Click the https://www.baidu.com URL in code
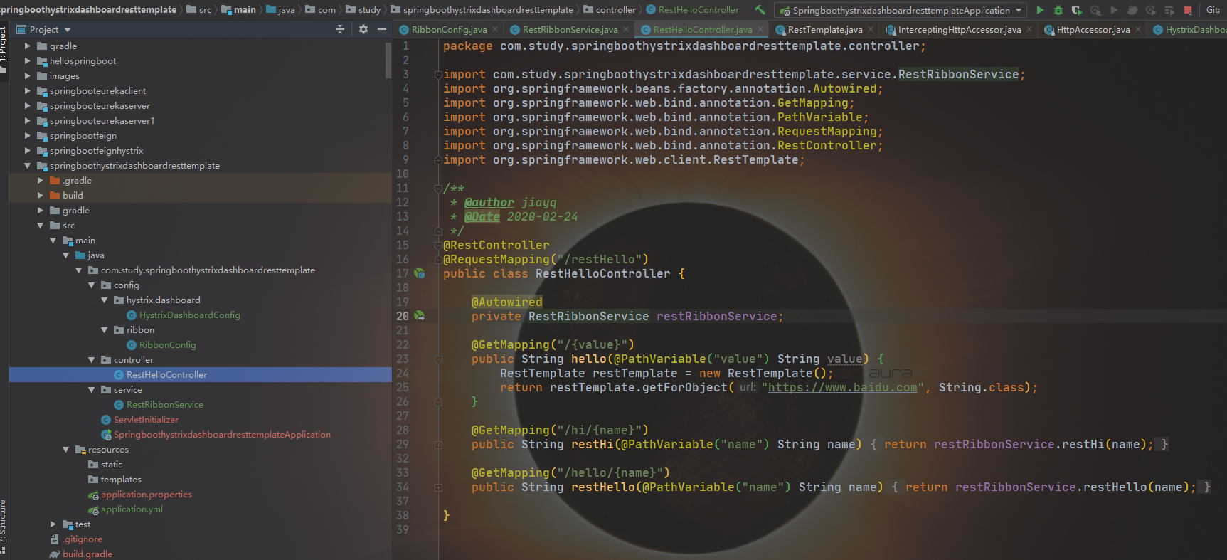1227x560 pixels. (x=843, y=388)
